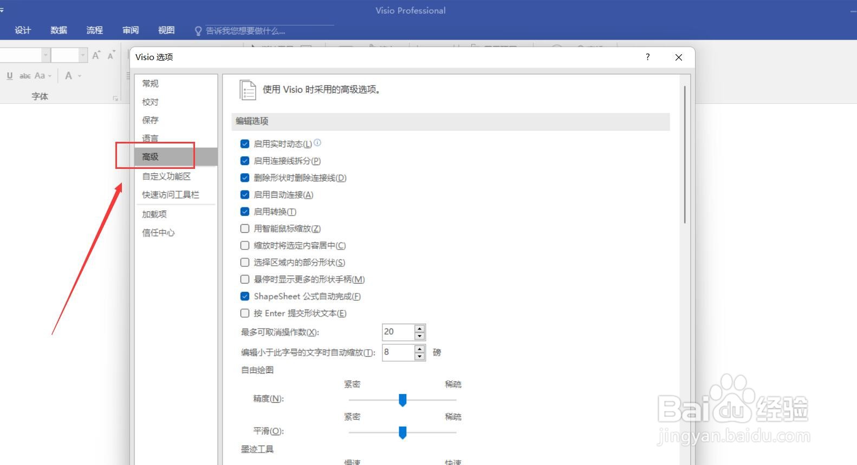
Task: Click the 编辑选项 section header
Action: point(451,121)
